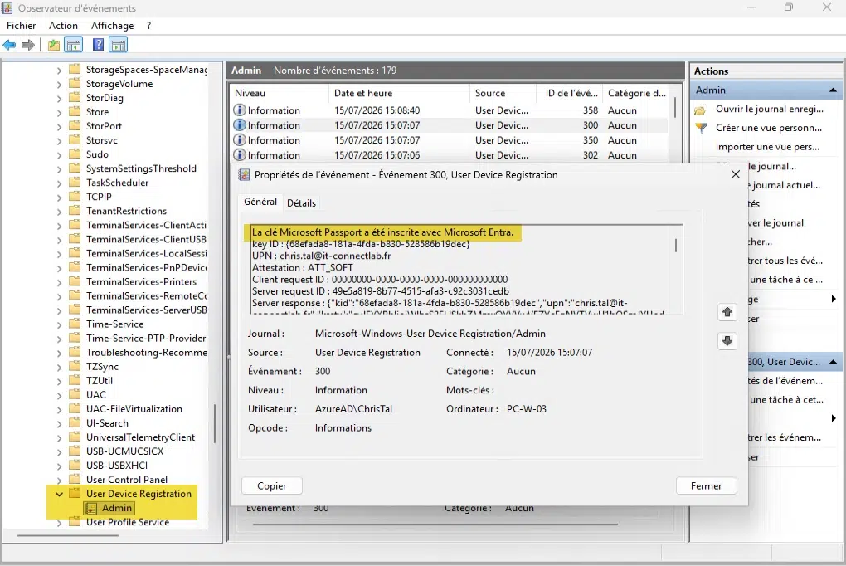Screen dimensions: 846x566
Task: Click the computer name PC-W-03
Action: coord(527,409)
